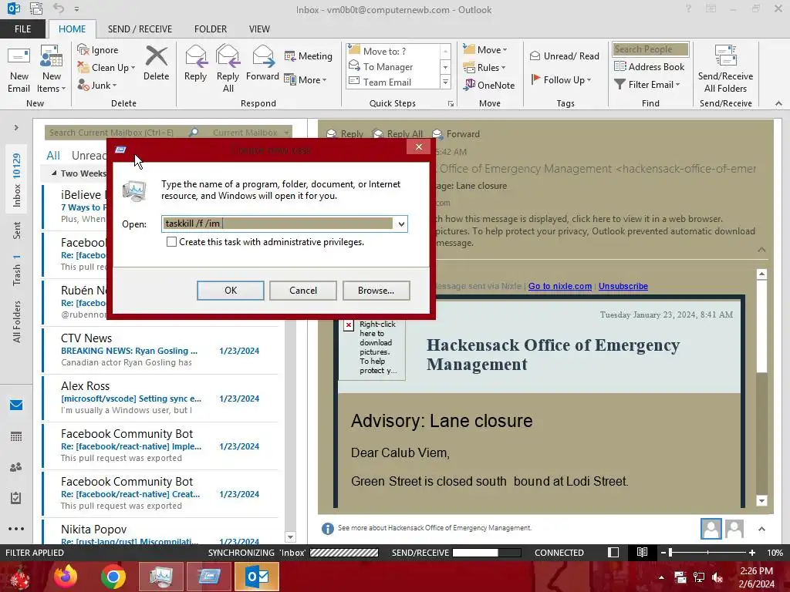The image size is (790, 592).
Task: Switch to Normal view status icon
Action: 613,552
